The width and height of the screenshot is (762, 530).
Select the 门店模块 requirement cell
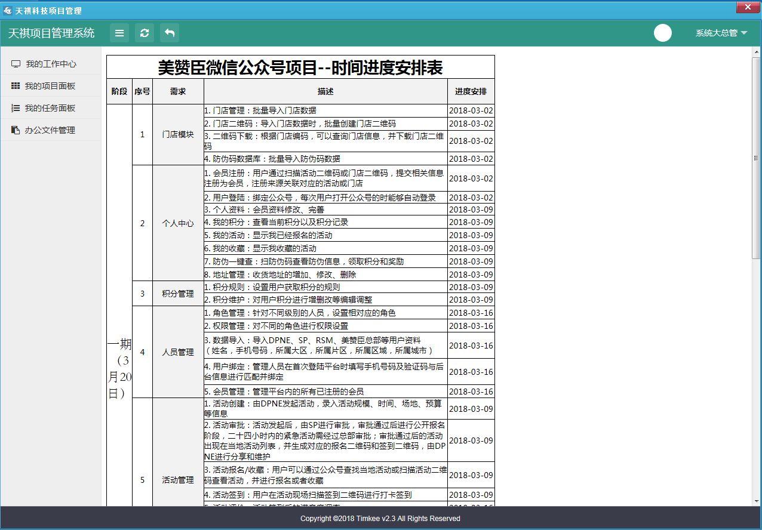click(x=177, y=134)
